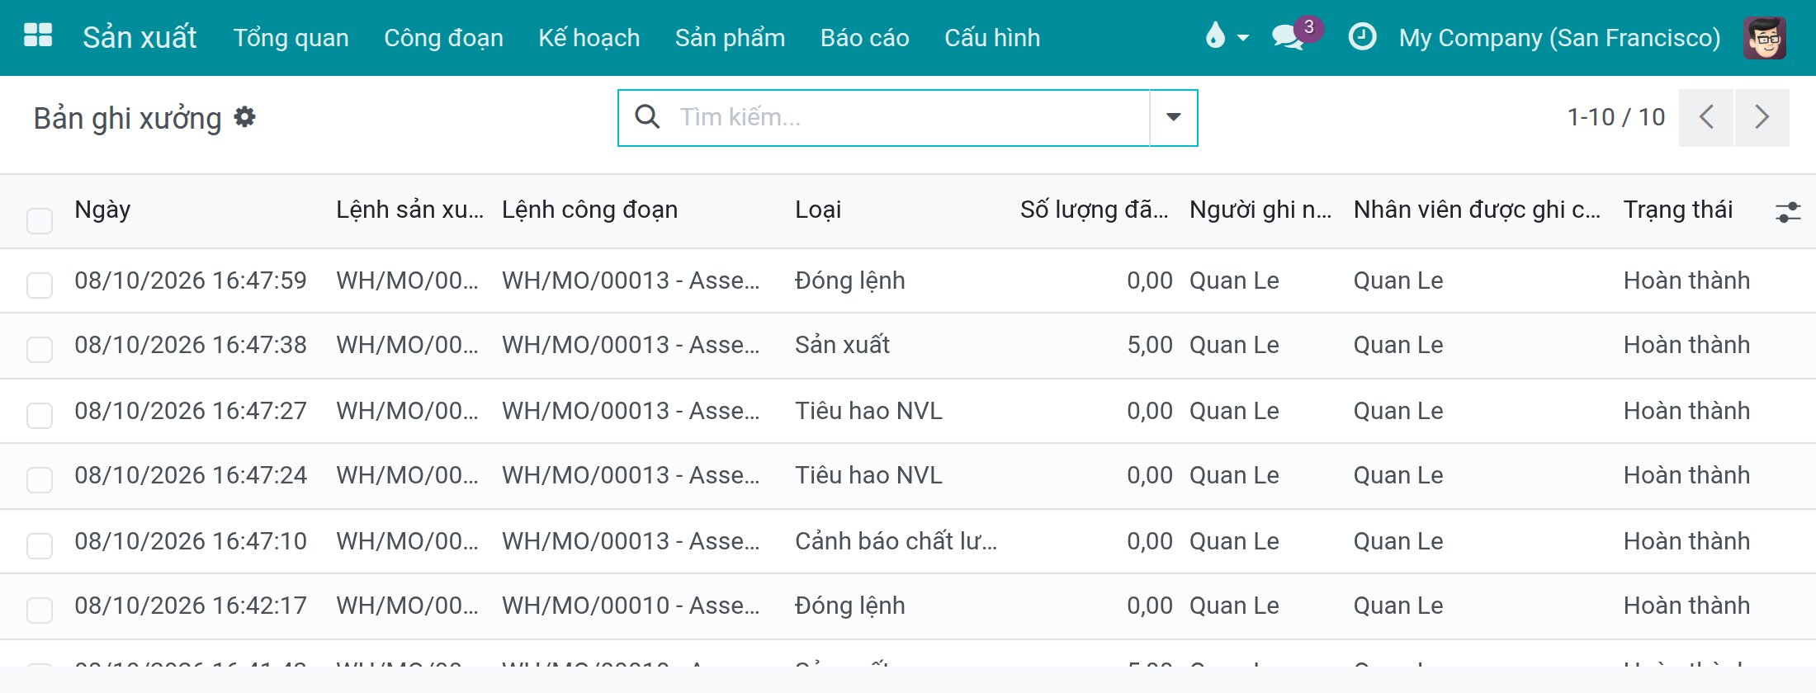Tick checkbox for row 16:47:38
The image size is (1816, 693).
coord(40,349)
